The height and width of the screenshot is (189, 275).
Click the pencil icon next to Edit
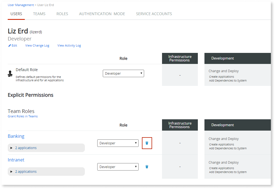9,45
